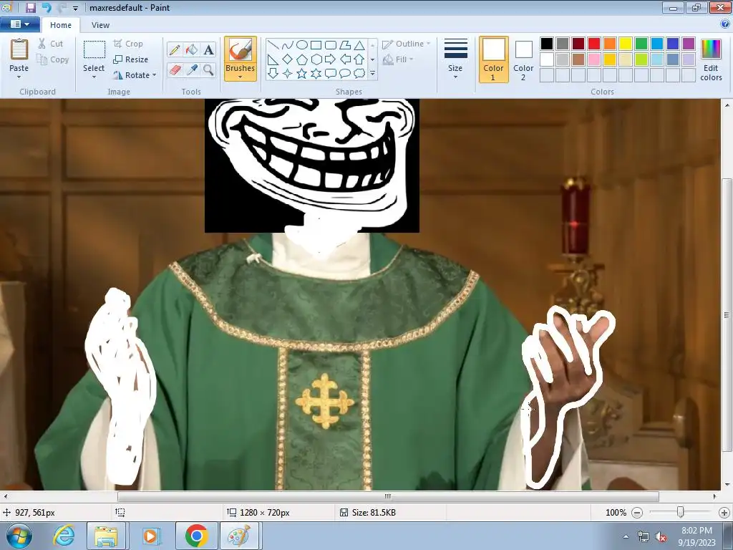Select the Magnifier tool
Image resolution: width=733 pixels, height=550 pixels.
208,70
